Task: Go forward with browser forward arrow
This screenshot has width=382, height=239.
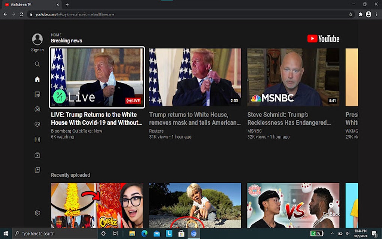Action: [13, 14]
